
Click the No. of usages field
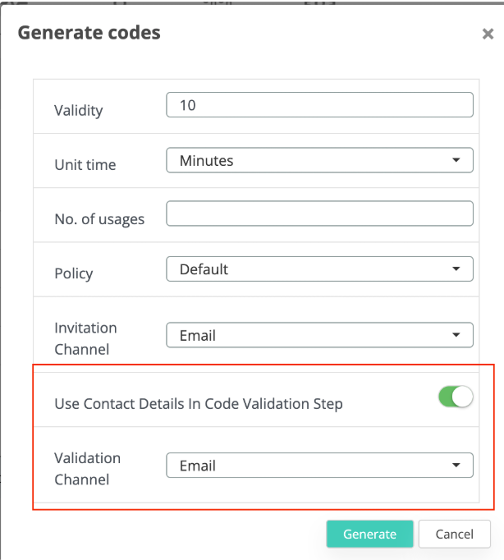(x=319, y=213)
